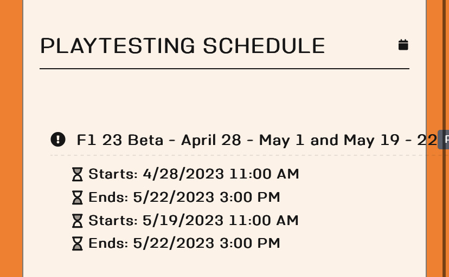
Task: Select the Starts: 5/19/2023 11:00 AM line
Action: (x=193, y=221)
